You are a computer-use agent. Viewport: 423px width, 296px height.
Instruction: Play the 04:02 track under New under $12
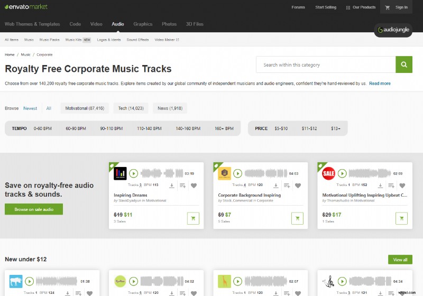point(134,281)
